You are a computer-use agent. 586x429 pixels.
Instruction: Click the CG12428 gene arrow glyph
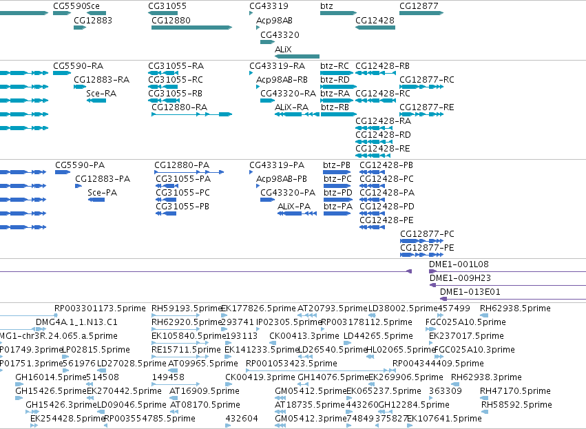(375, 28)
